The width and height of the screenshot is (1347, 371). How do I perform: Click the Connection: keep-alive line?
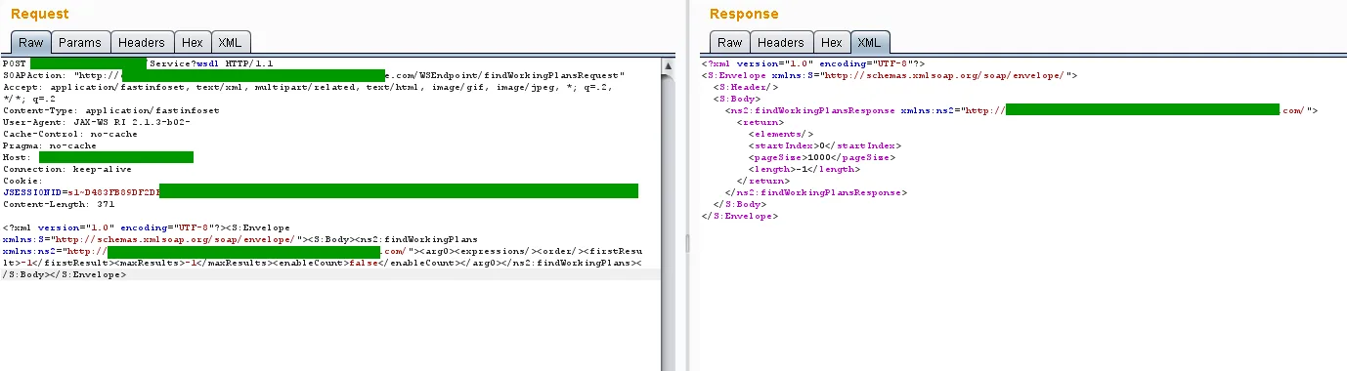67,169
